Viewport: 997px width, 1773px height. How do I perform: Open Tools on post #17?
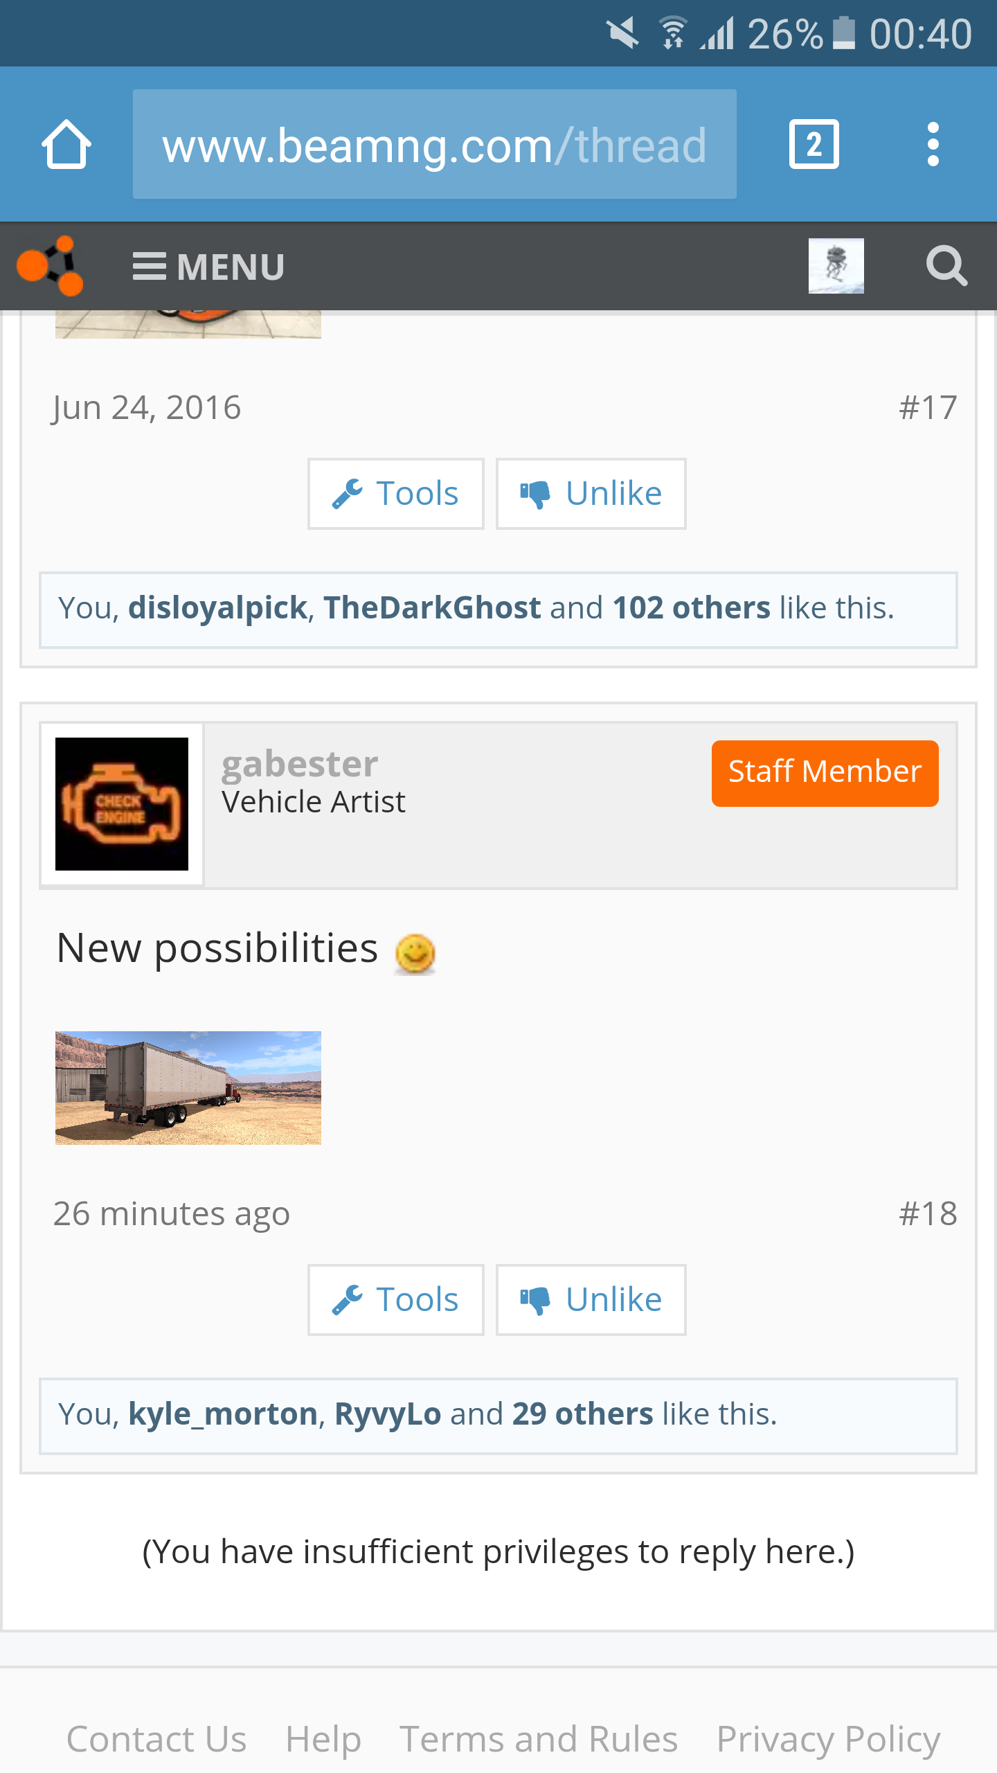[395, 494]
